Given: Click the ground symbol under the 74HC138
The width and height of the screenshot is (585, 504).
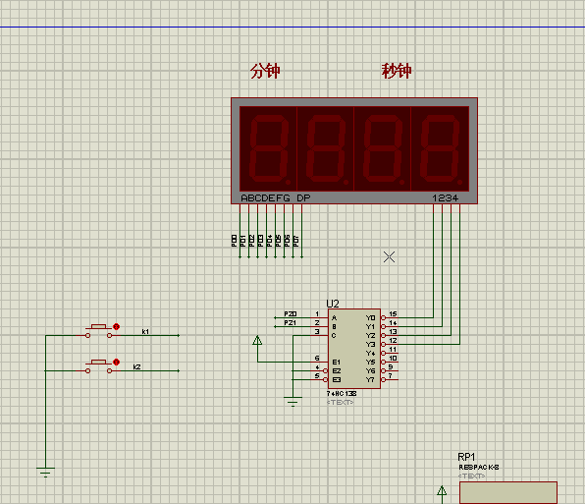Looking at the screenshot, I should pyautogui.click(x=292, y=401).
